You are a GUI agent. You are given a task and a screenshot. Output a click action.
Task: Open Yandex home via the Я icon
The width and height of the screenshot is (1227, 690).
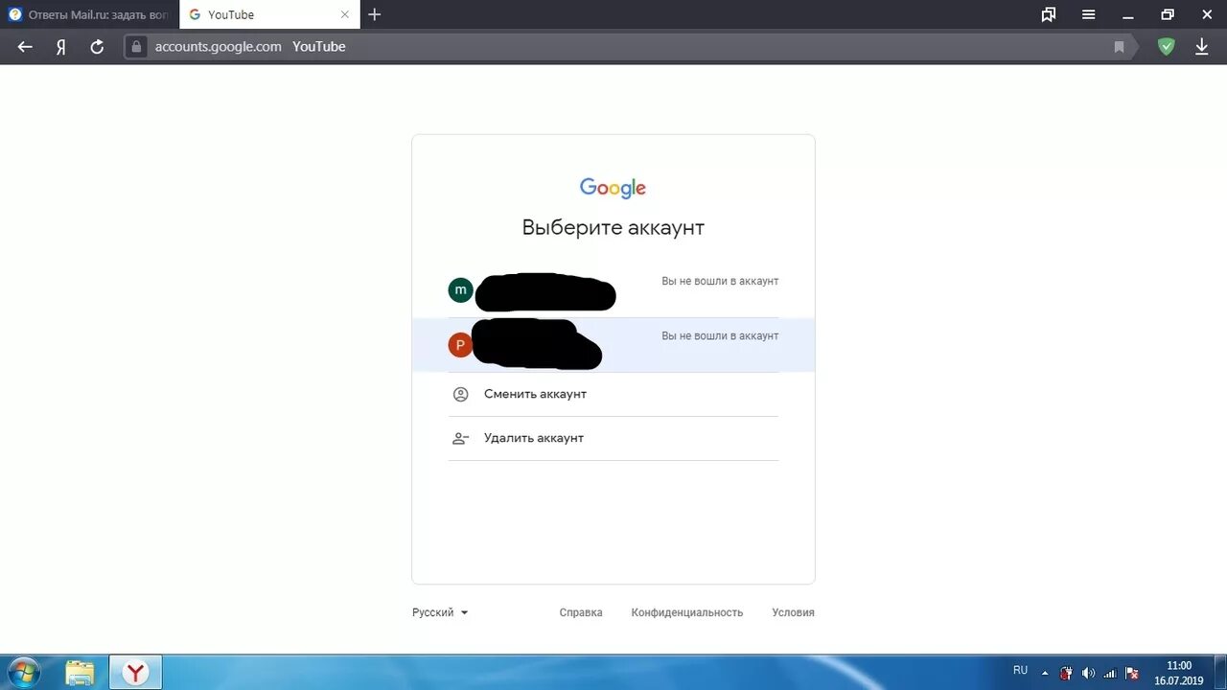[x=60, y=47]
